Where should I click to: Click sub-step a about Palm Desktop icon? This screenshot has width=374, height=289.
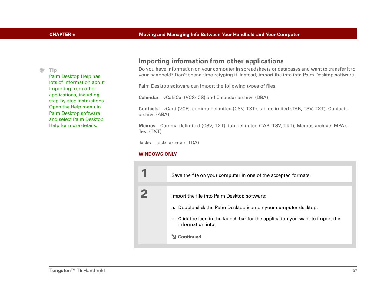[245, 208]
